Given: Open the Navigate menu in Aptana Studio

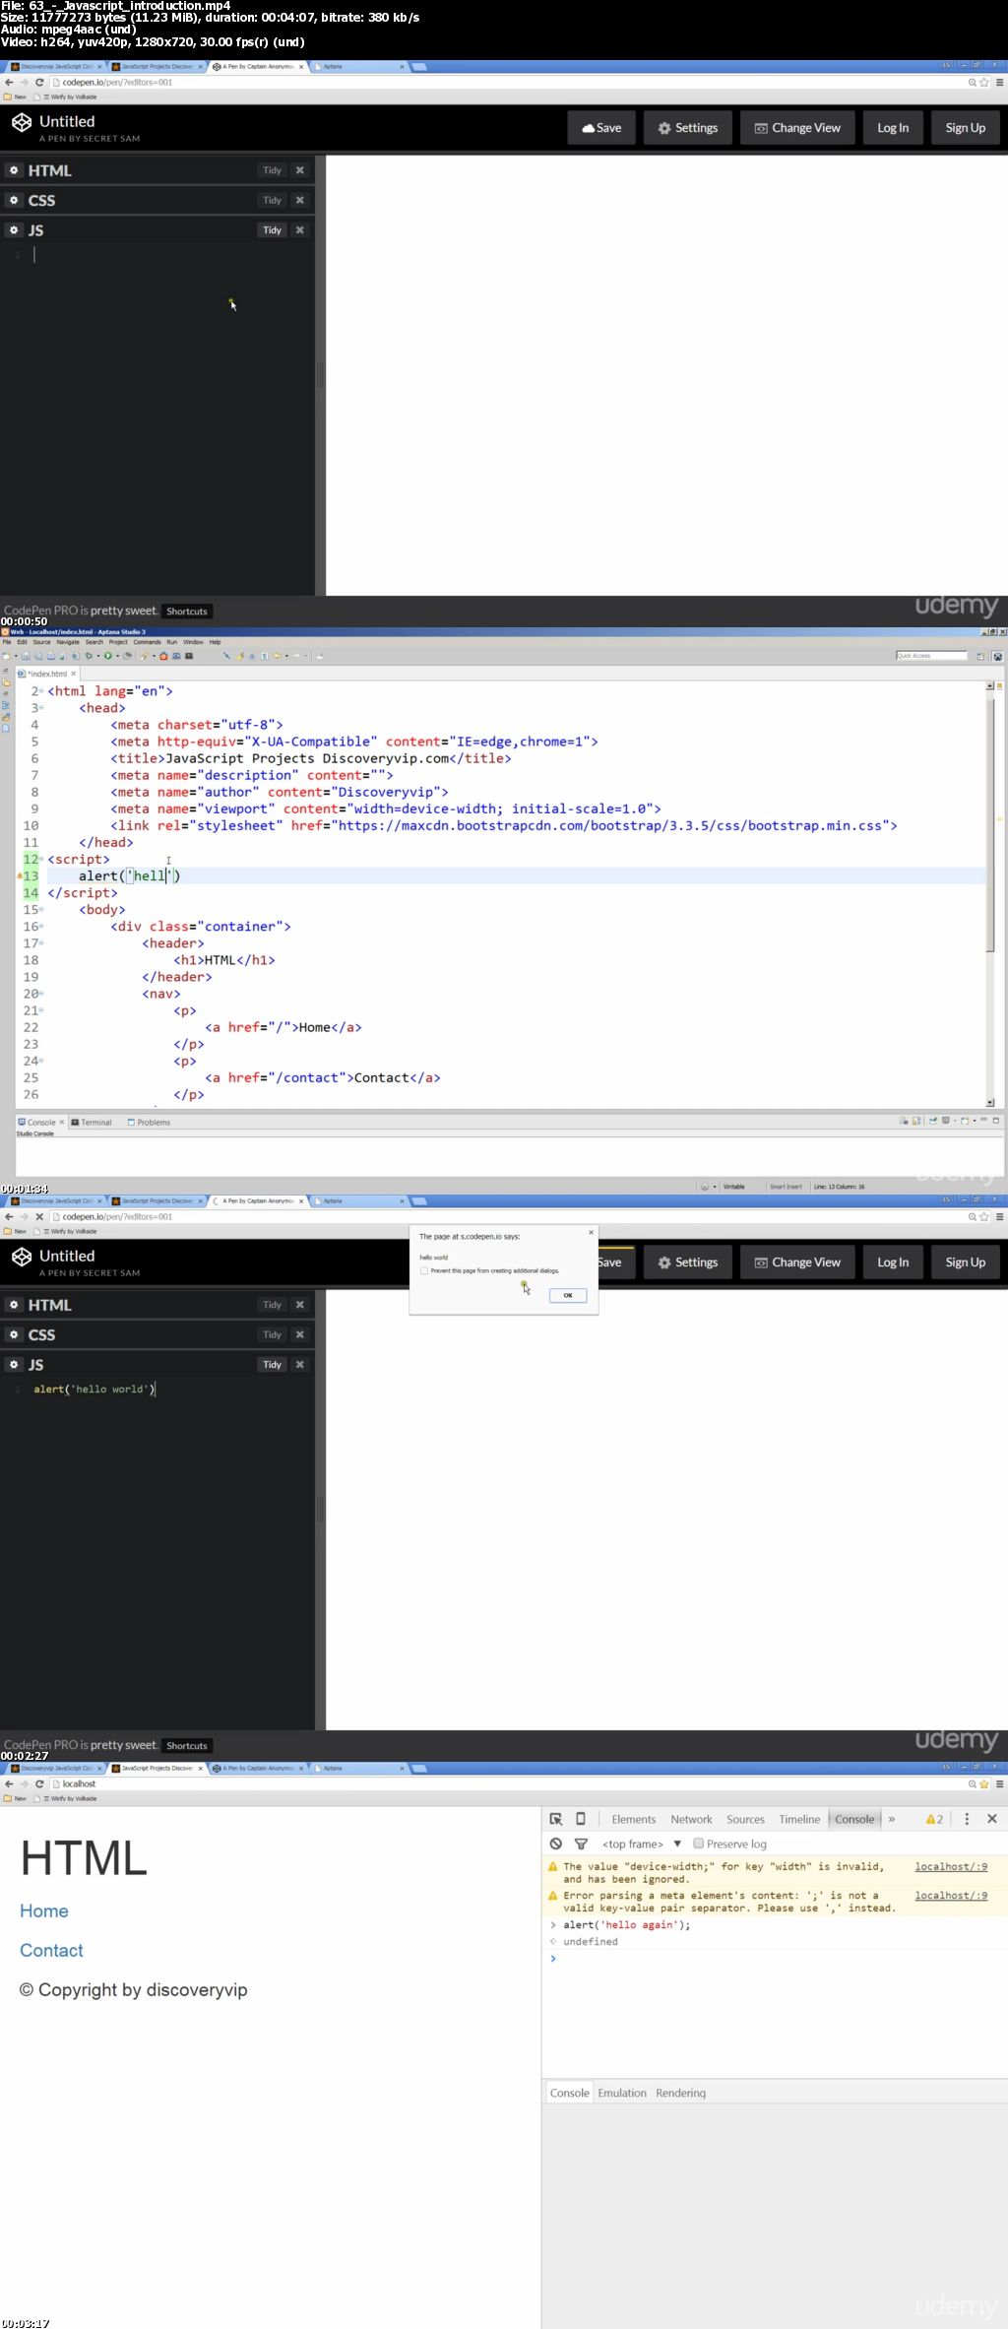Looking at the screenshot, I should [68, 642].
